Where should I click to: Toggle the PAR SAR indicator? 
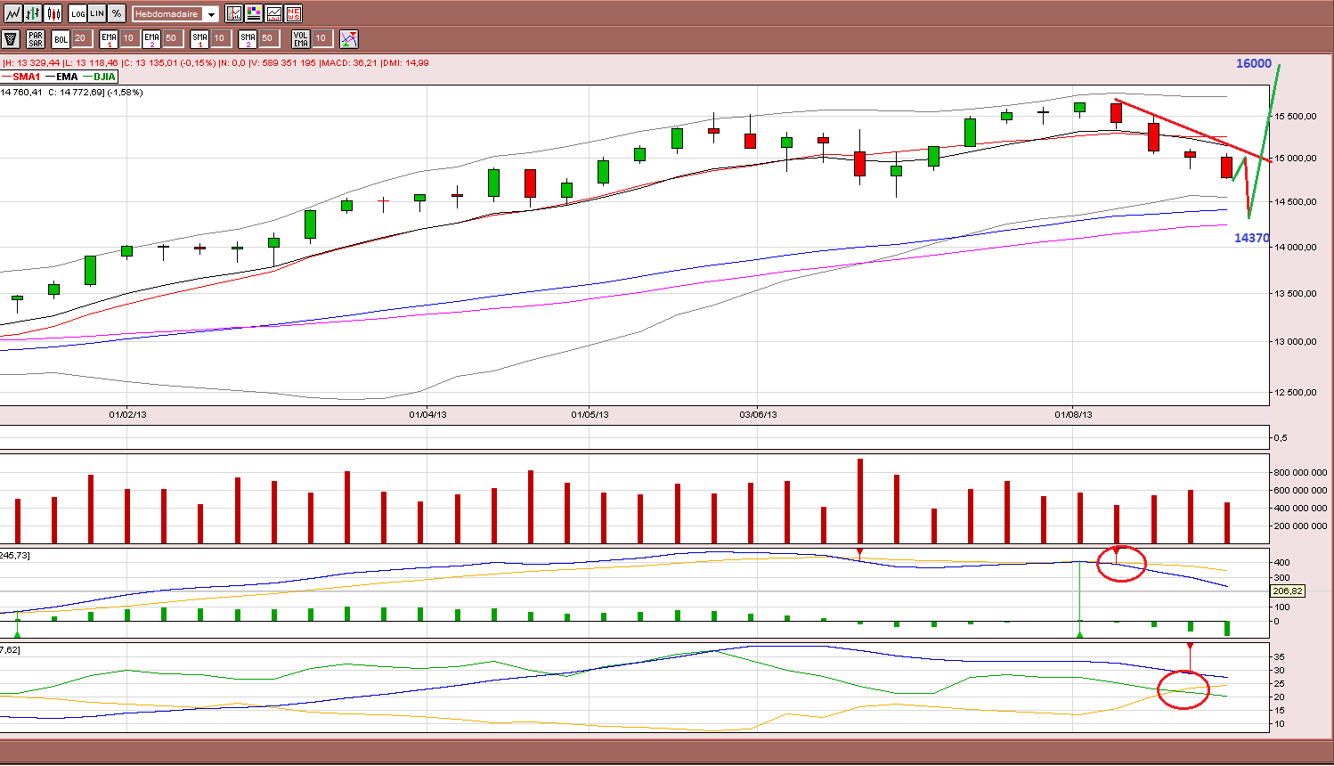click(36, 39)
